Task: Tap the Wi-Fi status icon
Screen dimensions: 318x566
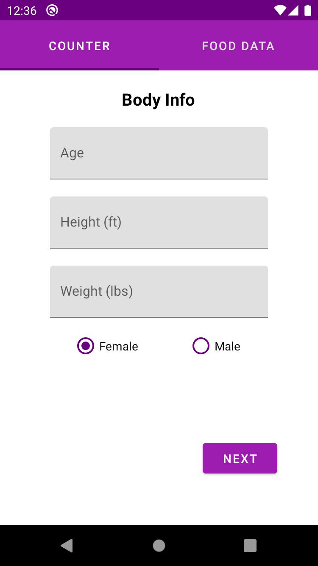Action: tap(280, 10)
